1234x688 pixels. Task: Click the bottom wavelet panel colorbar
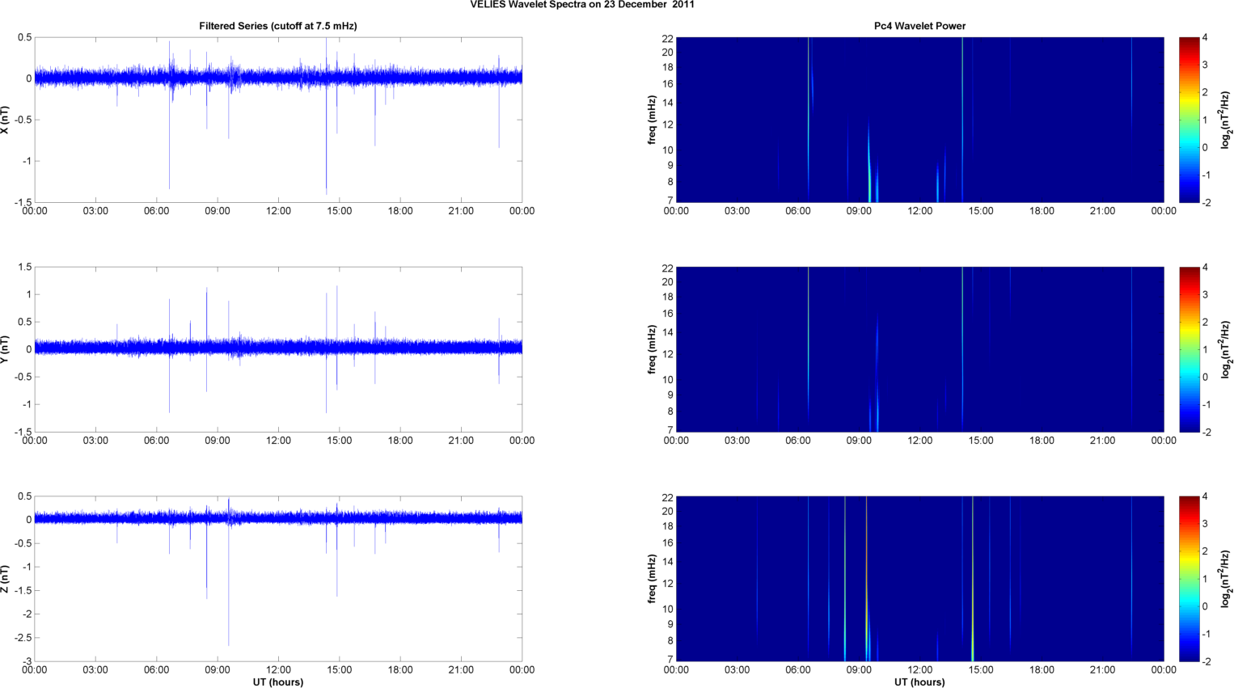(1189, 579)
